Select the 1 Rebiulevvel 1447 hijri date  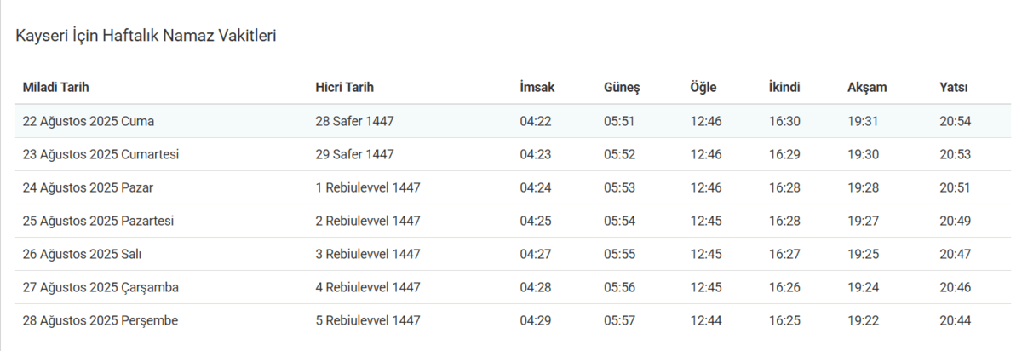pyautogui.click(x=368, y=187)
